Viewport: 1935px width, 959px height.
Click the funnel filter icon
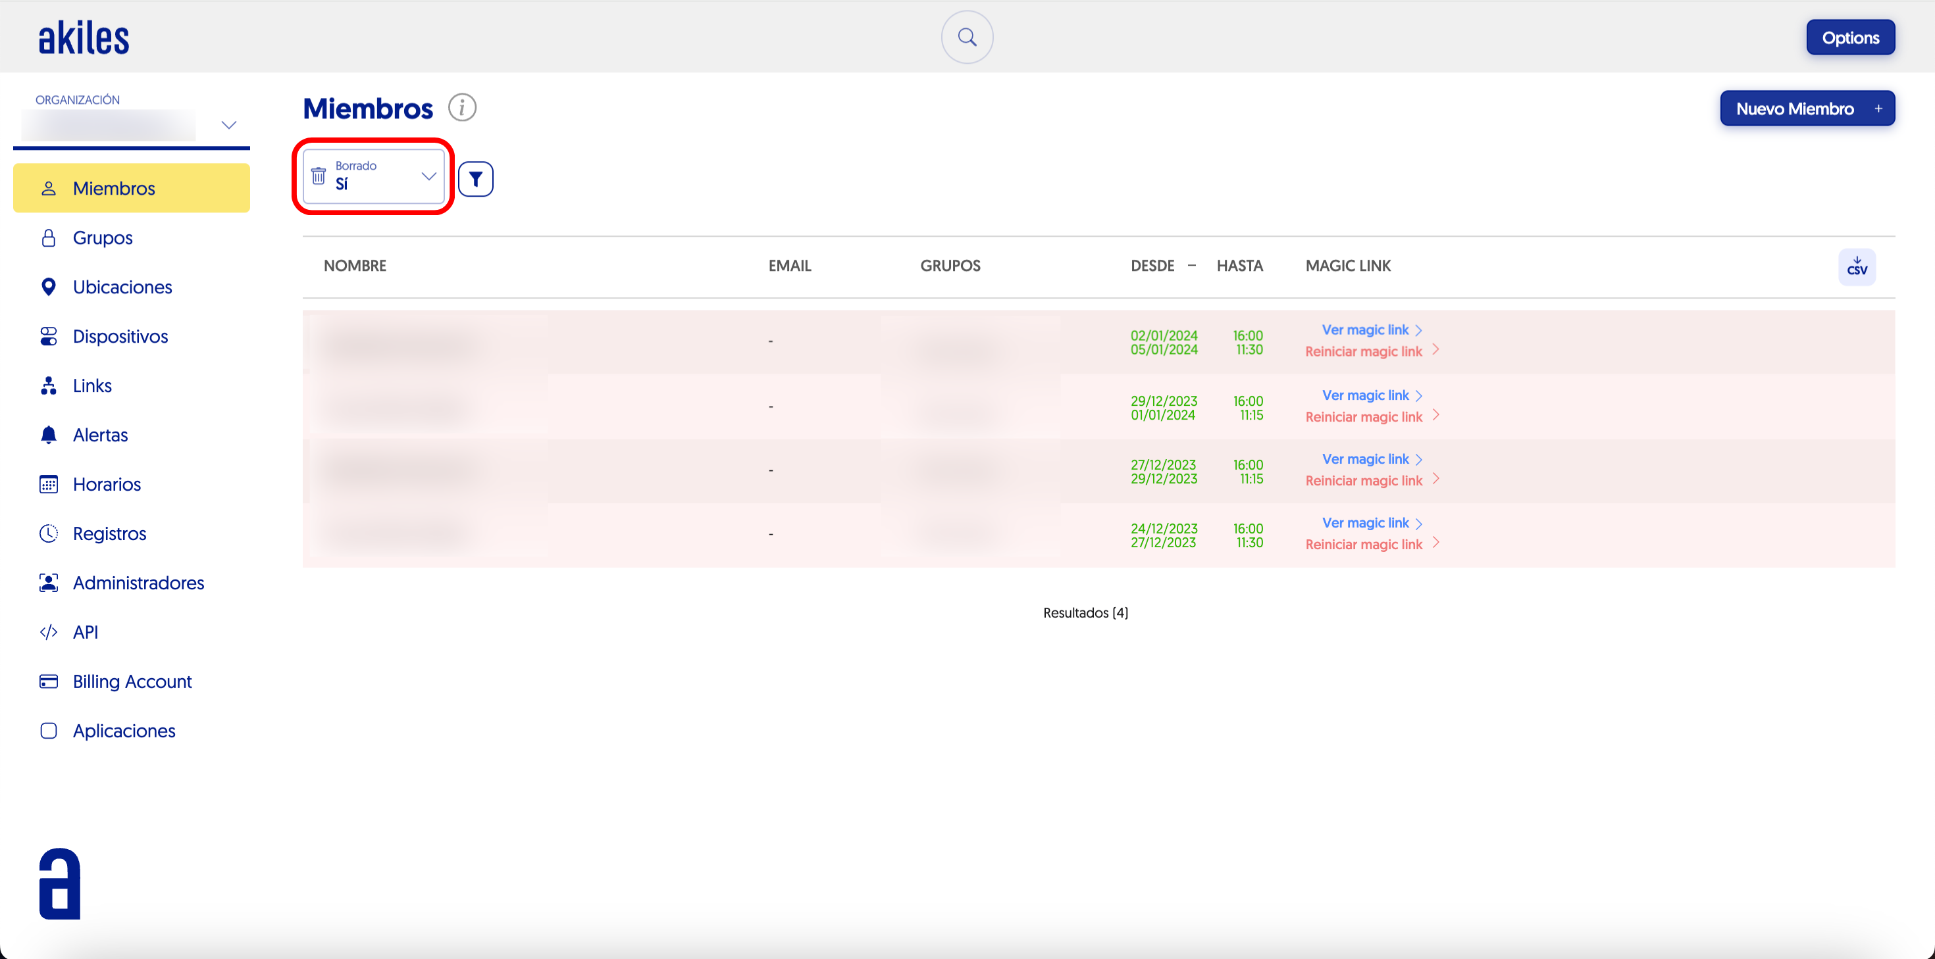coord(475,179)
